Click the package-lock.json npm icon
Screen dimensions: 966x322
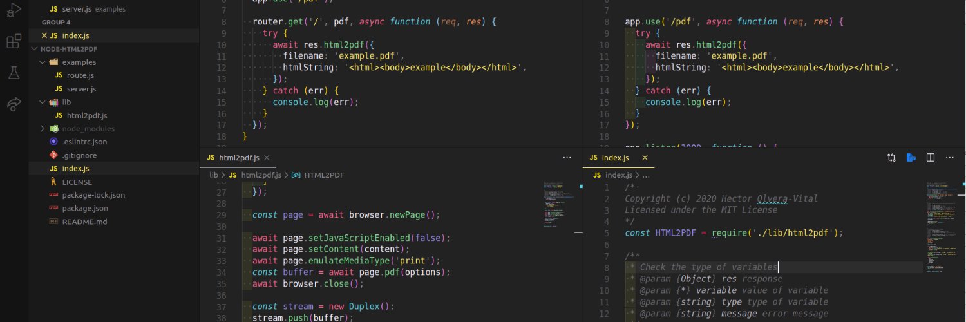pyautogui.click(x=54, y=195)
